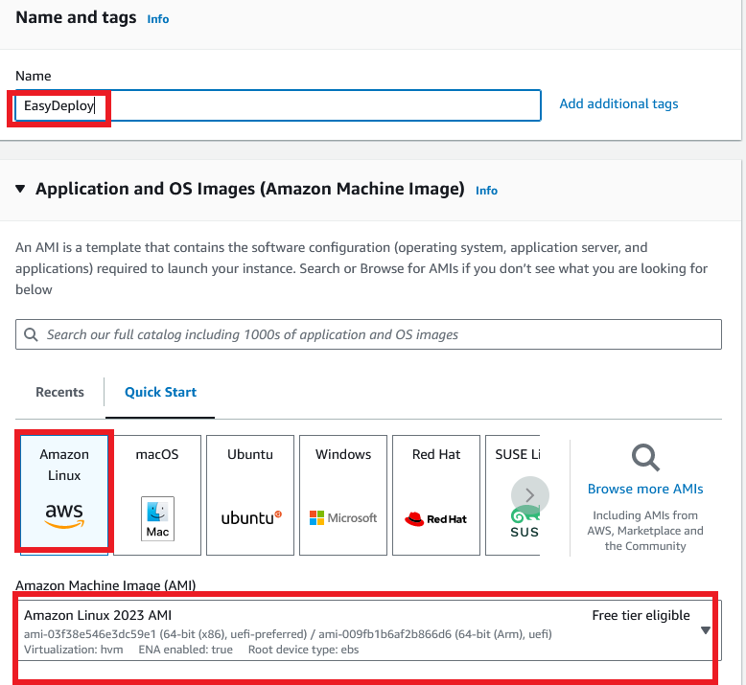
Task: Open the Amazon Linux 2023 AMI dropdown
Action: [368, 630]
